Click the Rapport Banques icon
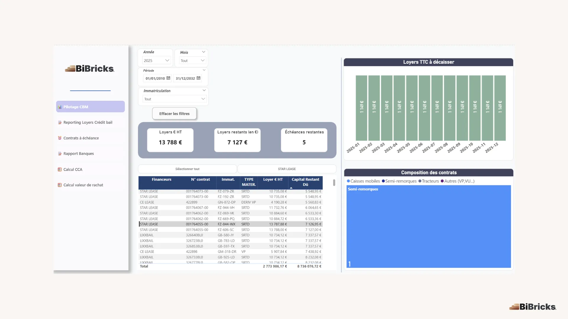This screenshot has height=319, width=568. click(60, 154)
